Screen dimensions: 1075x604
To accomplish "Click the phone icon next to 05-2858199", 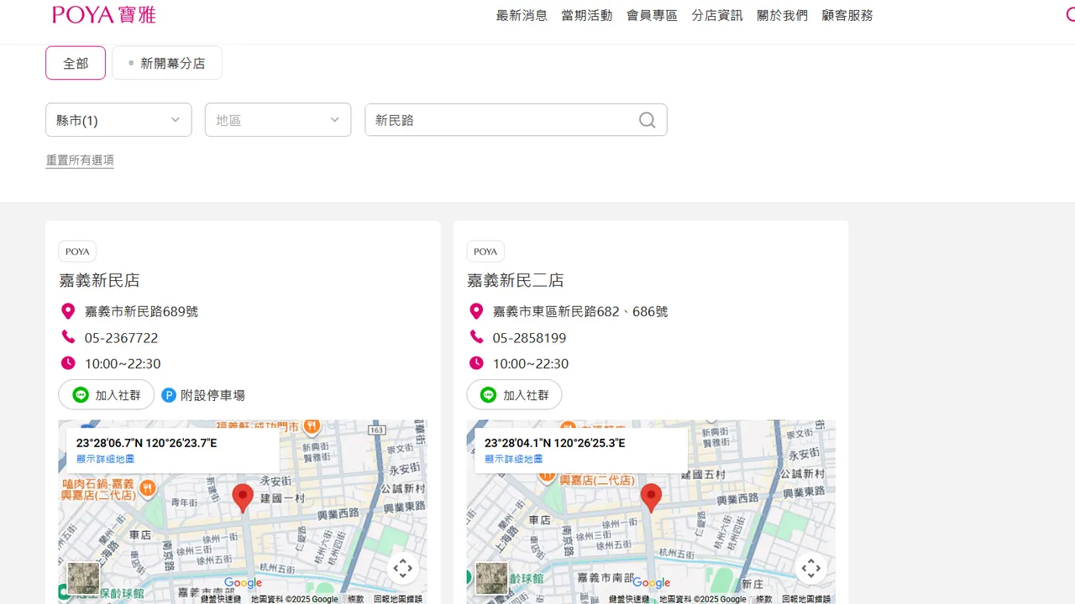I will tap(476, 337).
